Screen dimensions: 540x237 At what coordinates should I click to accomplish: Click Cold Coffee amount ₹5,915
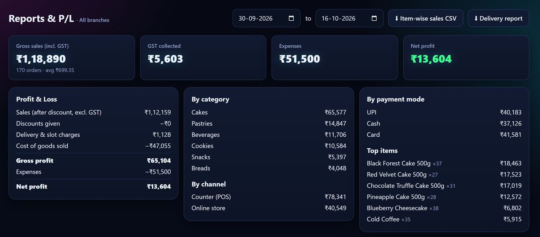click(512, 219)
